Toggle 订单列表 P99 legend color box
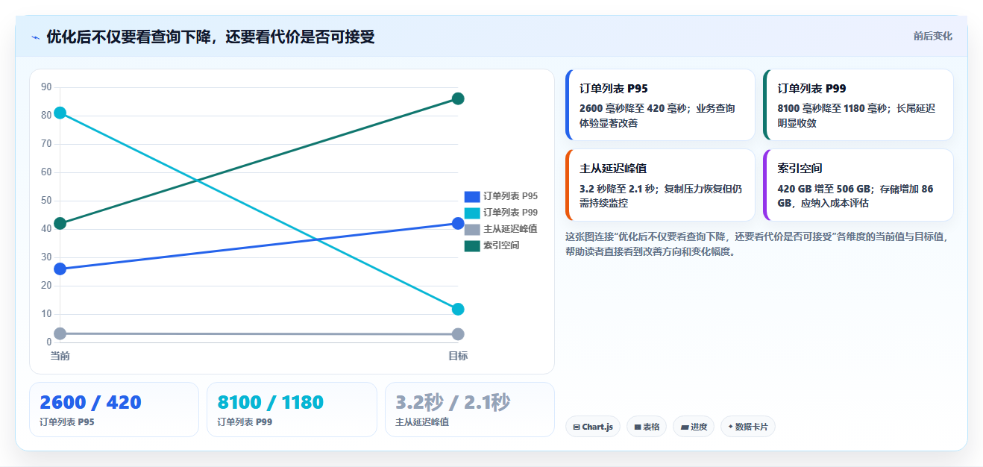 [472, 213]
